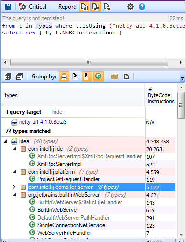The width and height of the screenshot is (186, 242).
Task: Expand all result tree nodes
Action: [x=8, y=77]
